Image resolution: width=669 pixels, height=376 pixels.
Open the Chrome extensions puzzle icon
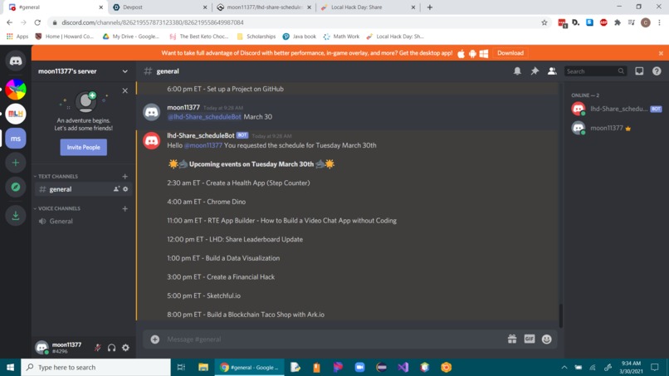tap(618, 22)
